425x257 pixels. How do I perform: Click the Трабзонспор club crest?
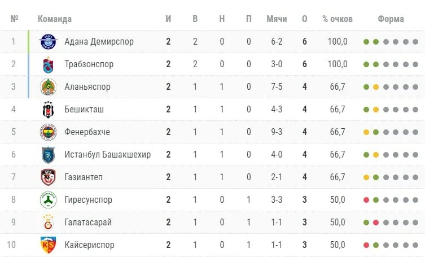48,64
